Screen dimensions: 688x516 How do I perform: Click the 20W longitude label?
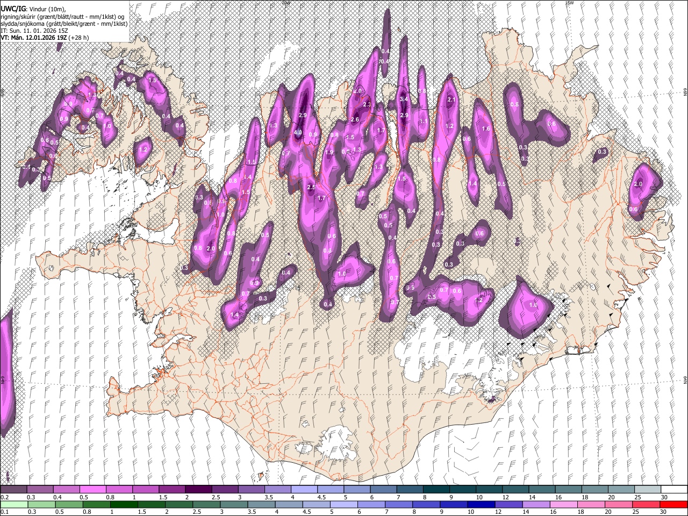(x=285, y=3)
